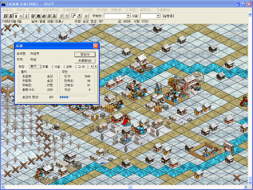Viewport: 253px width, 190px height.
Task: Click the 도움말(H) button in the dialog
Action: [85, 60]
